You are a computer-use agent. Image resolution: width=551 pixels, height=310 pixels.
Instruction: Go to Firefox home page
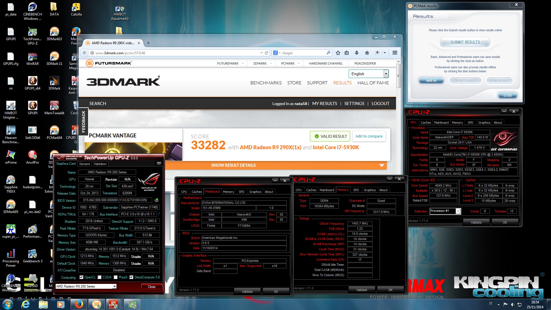[367, 53]
